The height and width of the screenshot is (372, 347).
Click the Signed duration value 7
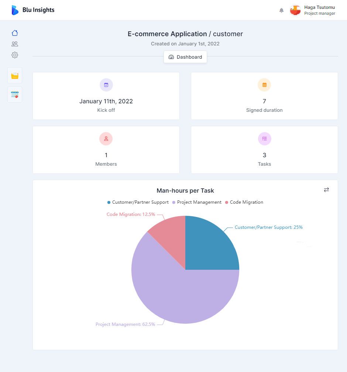click(x=264, y=101)
